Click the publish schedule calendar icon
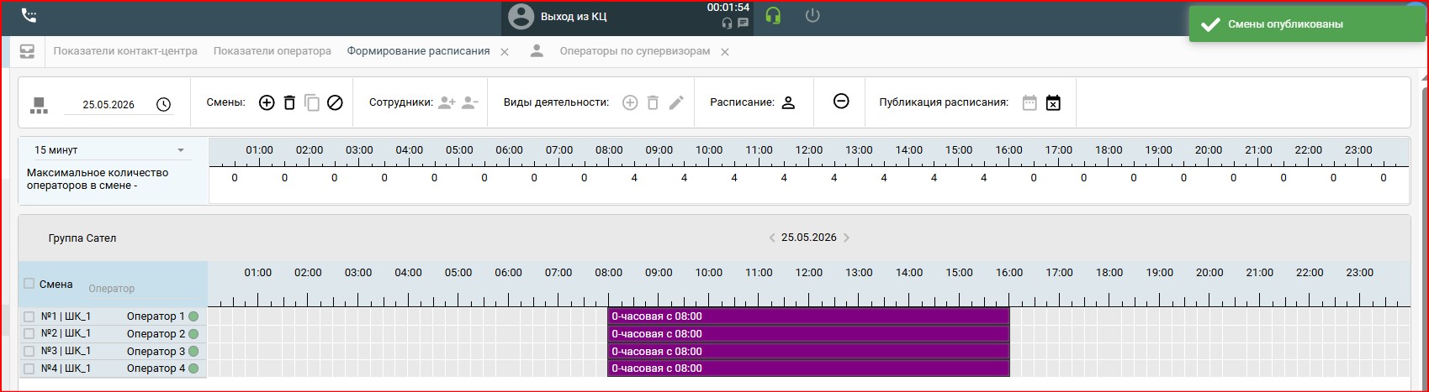The height and width of the screenshot is (392, 1429). [1029, 102]
